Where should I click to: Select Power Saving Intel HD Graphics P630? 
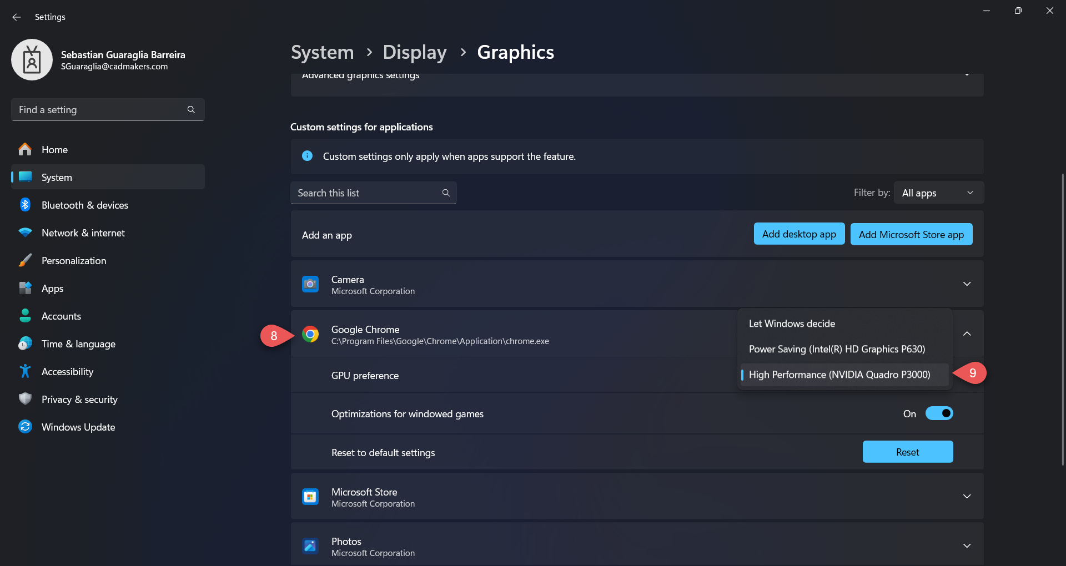(844, 349)
